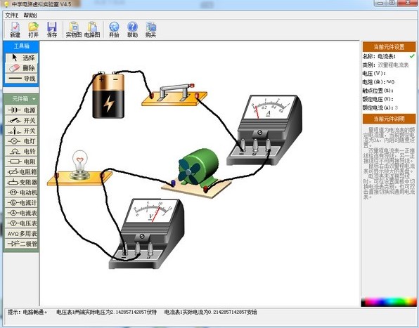Pick a color from the rainbow color strip

coord(389,302)
